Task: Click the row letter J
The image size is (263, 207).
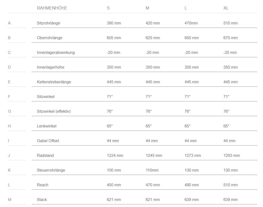Action: [x=9, y=156]
